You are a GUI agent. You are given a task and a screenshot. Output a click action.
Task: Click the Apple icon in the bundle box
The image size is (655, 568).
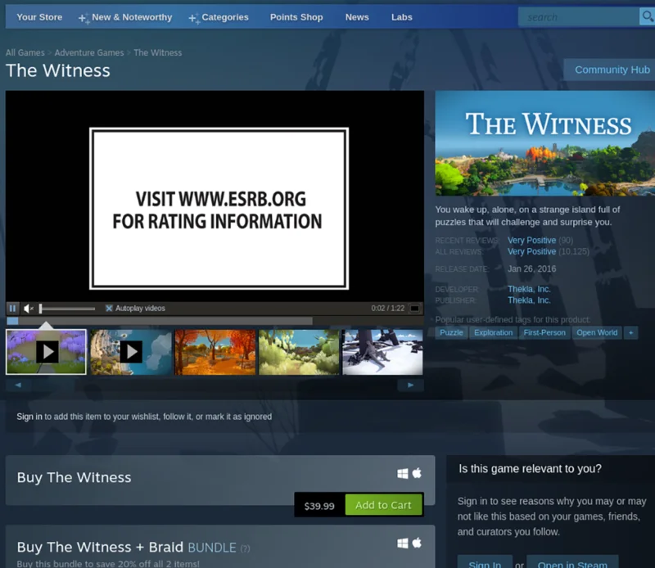point(417,543)
